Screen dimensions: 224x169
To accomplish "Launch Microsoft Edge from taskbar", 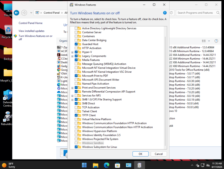I will tap(106, 165).
